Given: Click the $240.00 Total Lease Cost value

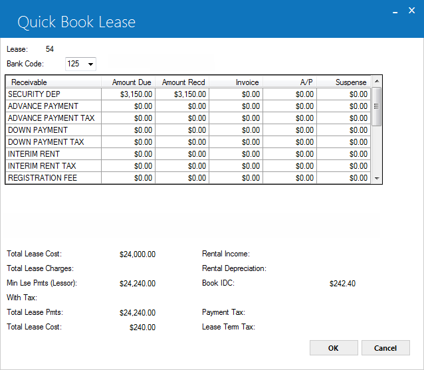Looking at the screenshot, I should (x=142, y=327).
